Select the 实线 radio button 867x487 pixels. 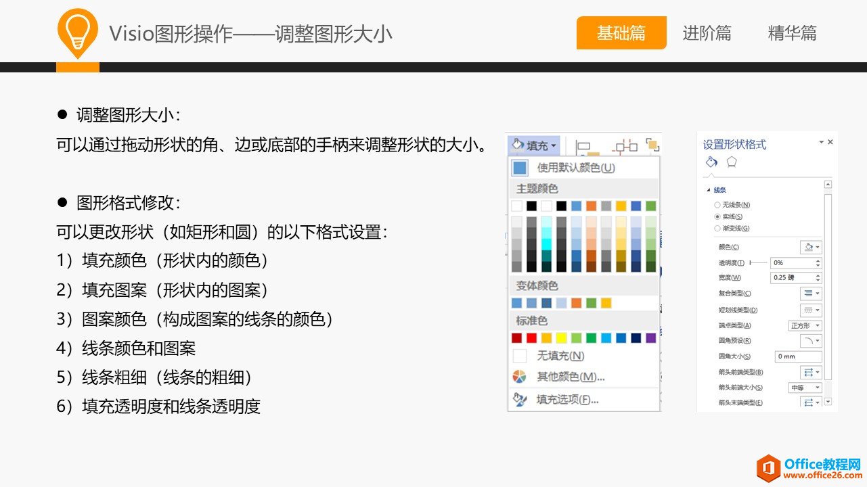point(717,216)
